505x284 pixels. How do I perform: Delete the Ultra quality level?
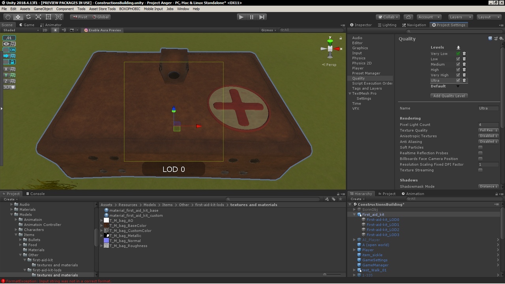pyautogui.click(x=464, y=80)
